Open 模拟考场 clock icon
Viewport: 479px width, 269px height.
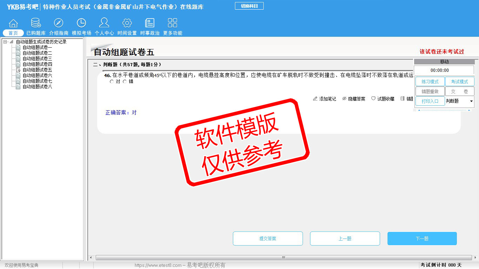point(81,23)
